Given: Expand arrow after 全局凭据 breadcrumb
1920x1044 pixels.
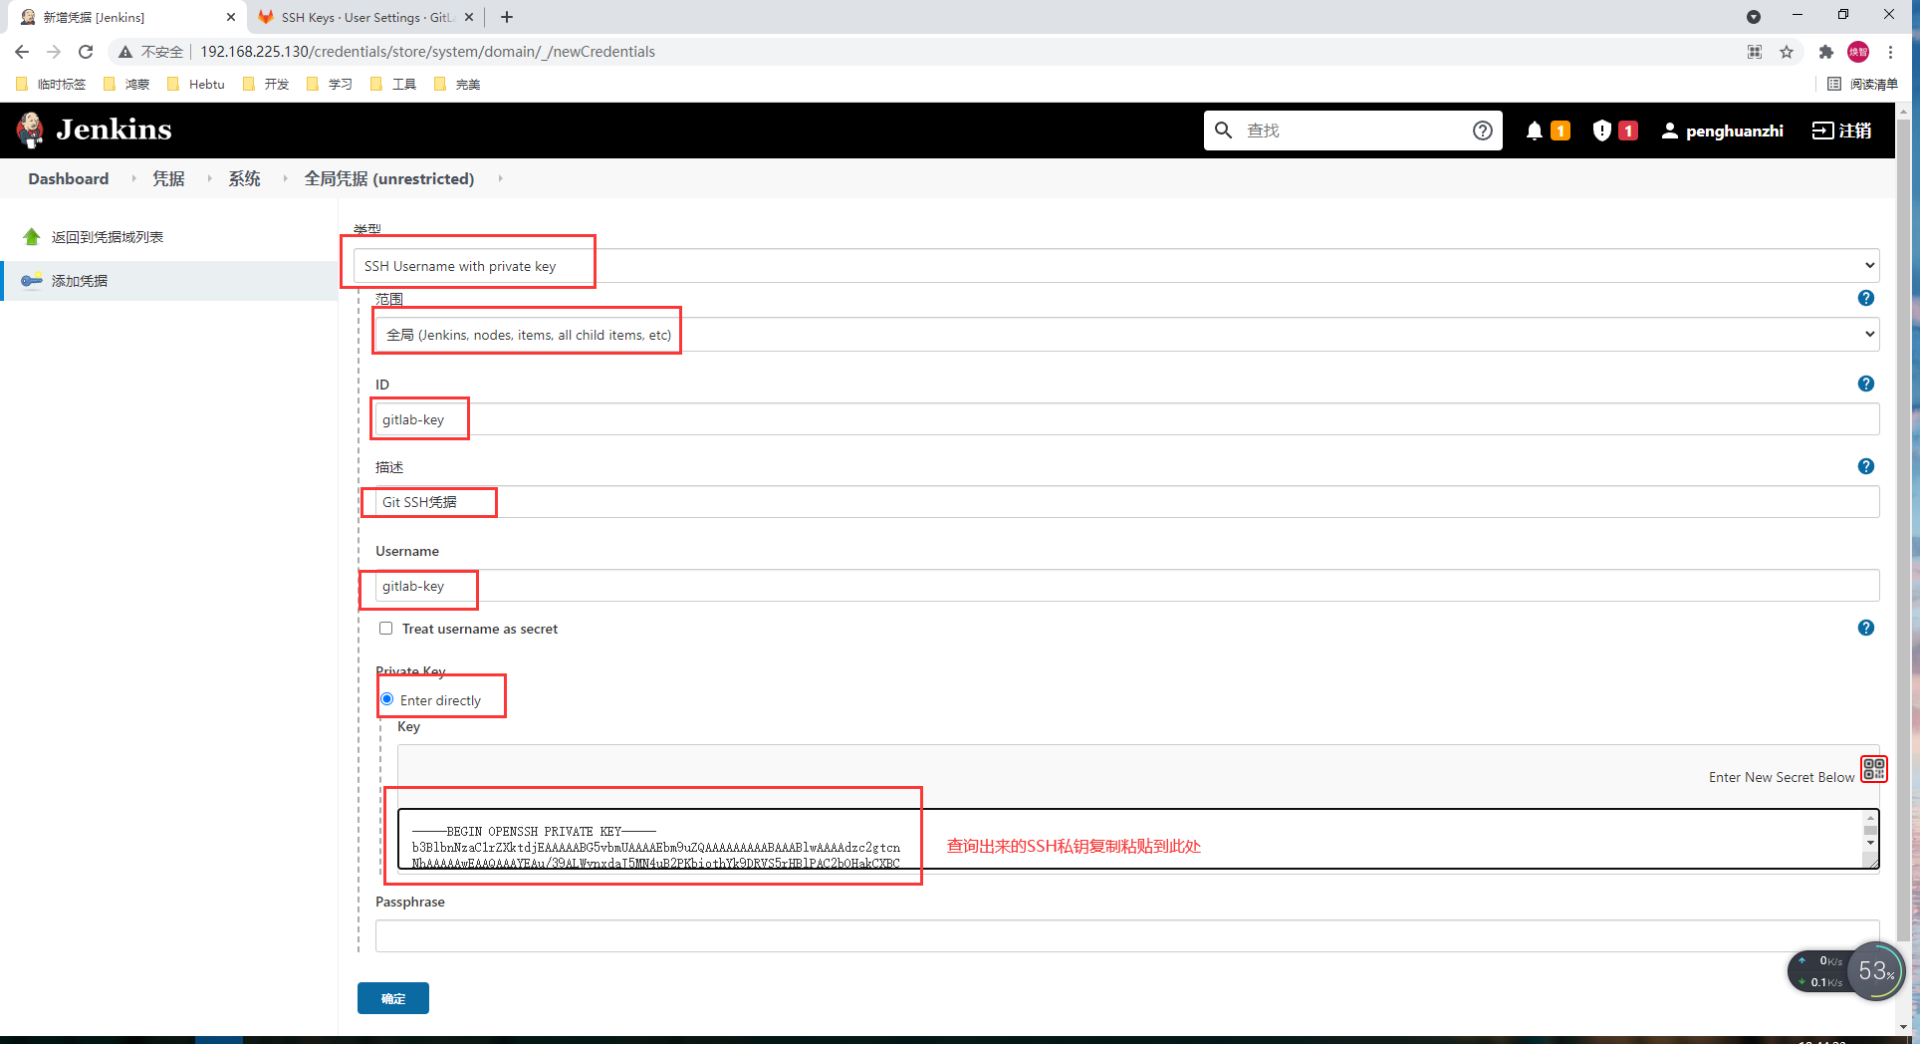Looking at the screenshot, I should tap(500, 178).
